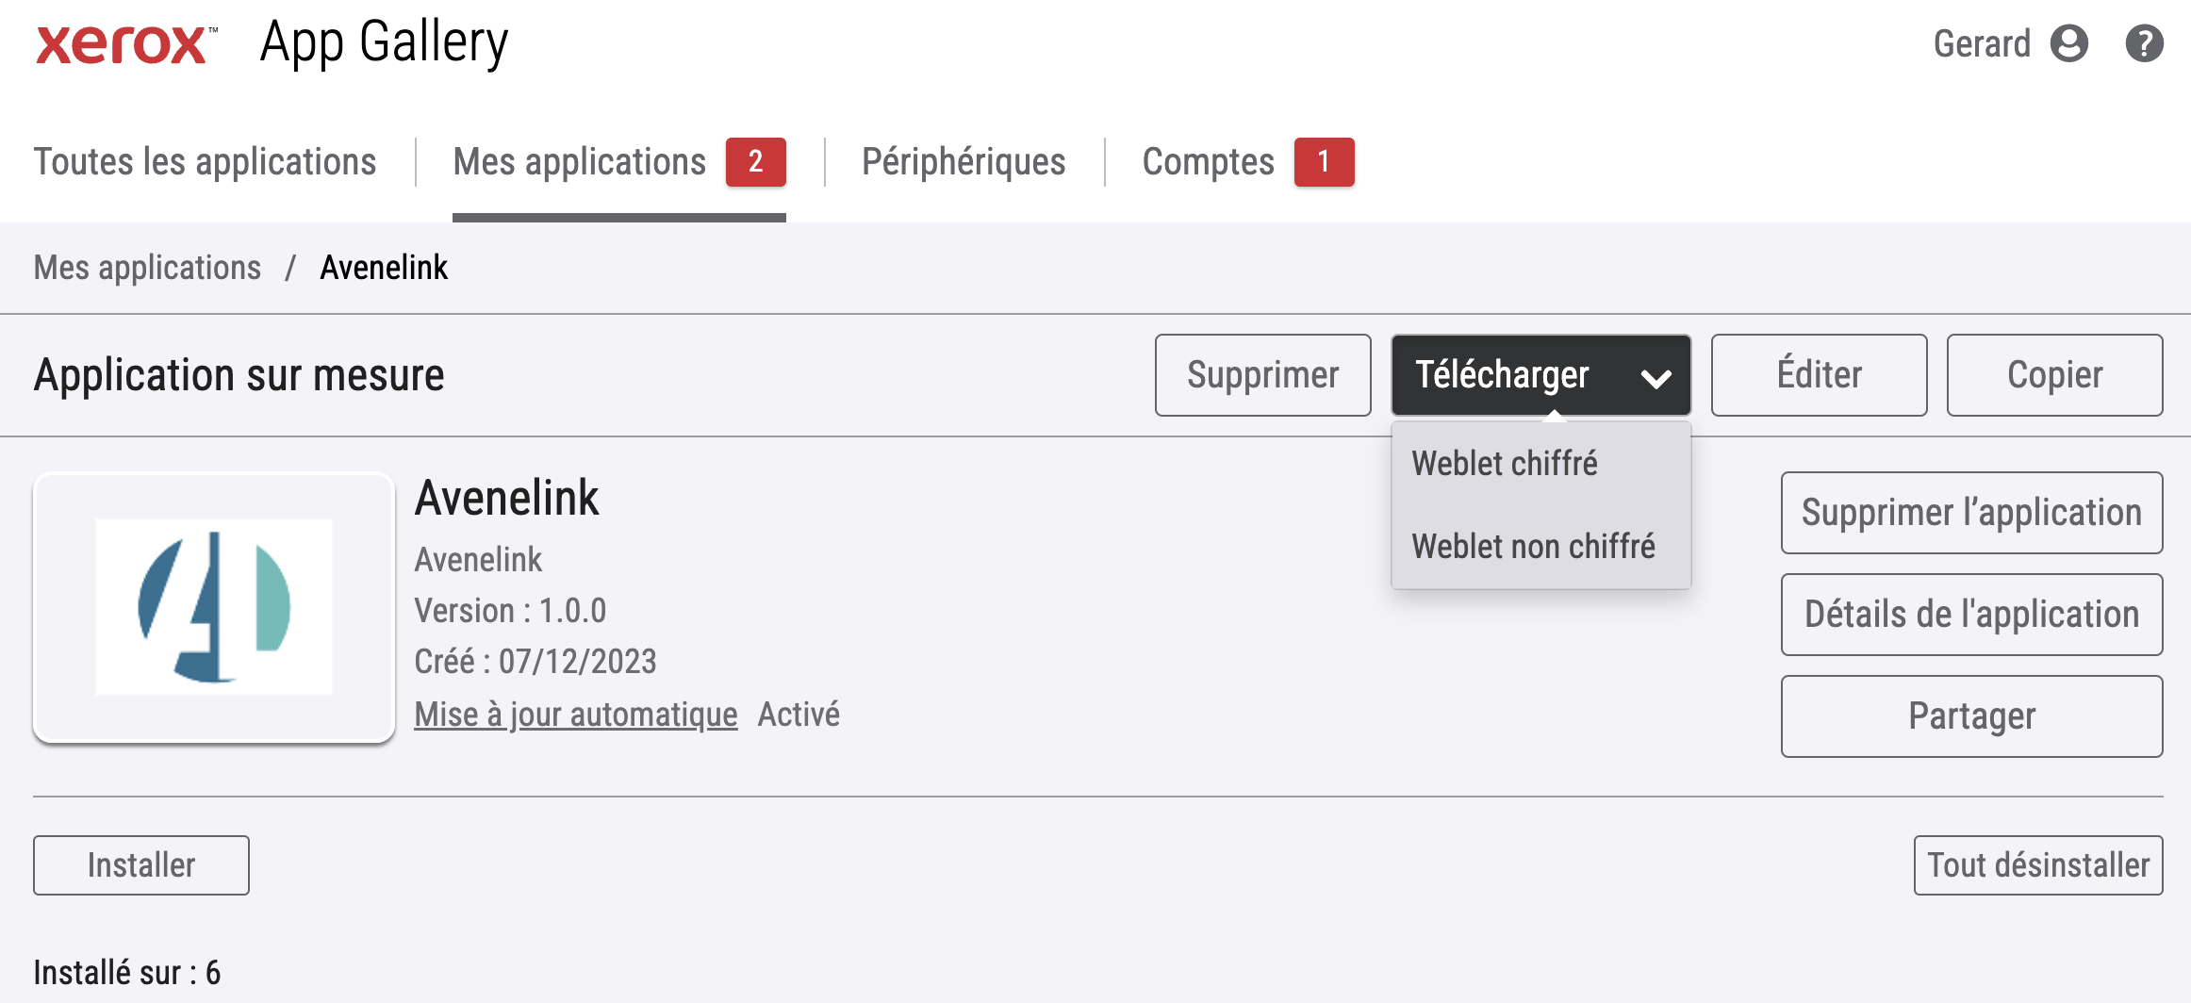
Task: Click the Installer button
Action: pos(141,865)
